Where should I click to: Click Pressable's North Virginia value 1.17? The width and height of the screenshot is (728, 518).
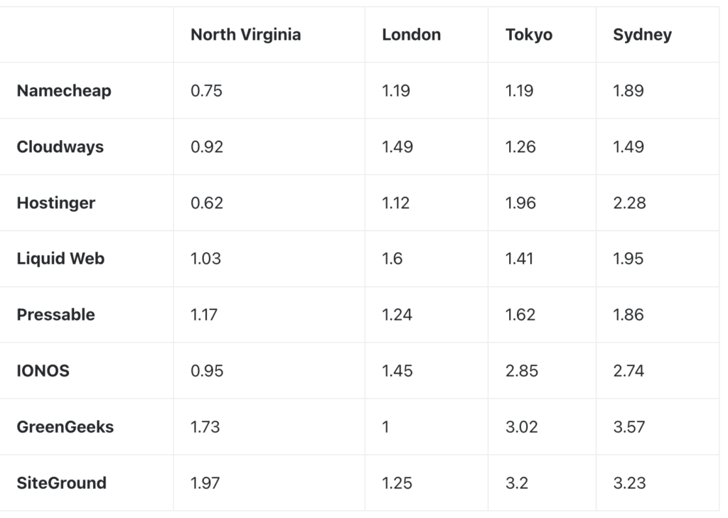coord(204,315)
